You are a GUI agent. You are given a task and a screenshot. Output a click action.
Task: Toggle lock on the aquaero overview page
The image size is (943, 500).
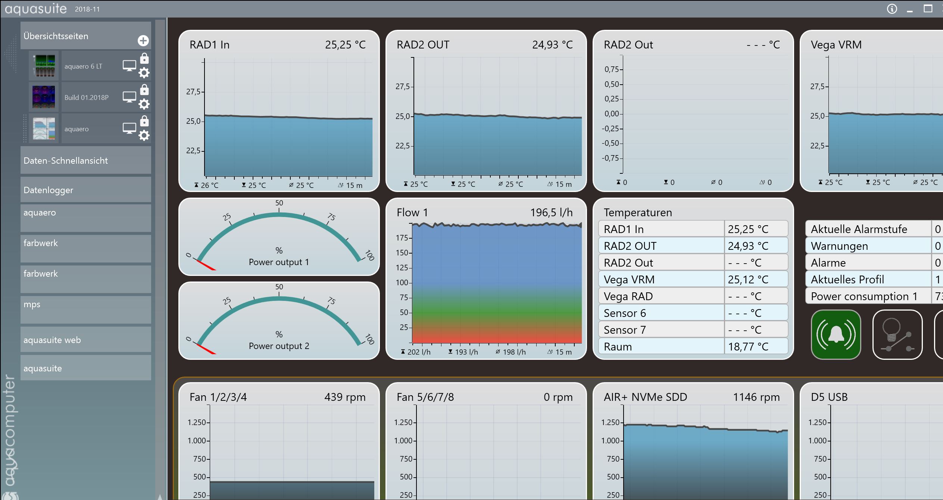click(144, 121)
